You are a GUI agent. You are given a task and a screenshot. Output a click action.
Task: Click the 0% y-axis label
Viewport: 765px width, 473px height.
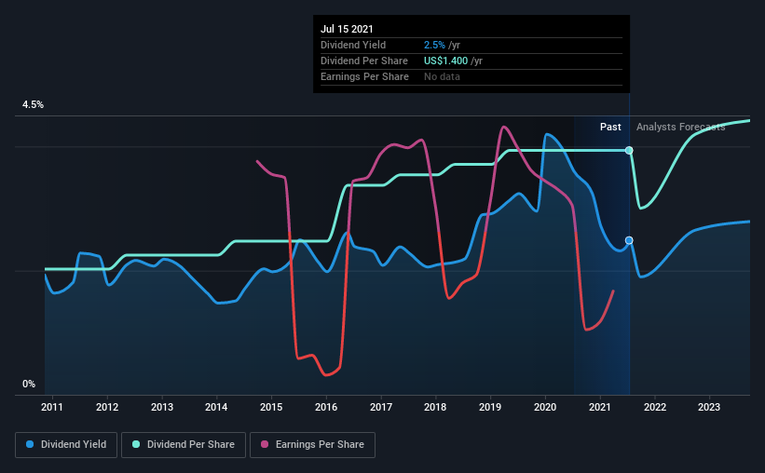coord(29,385)
